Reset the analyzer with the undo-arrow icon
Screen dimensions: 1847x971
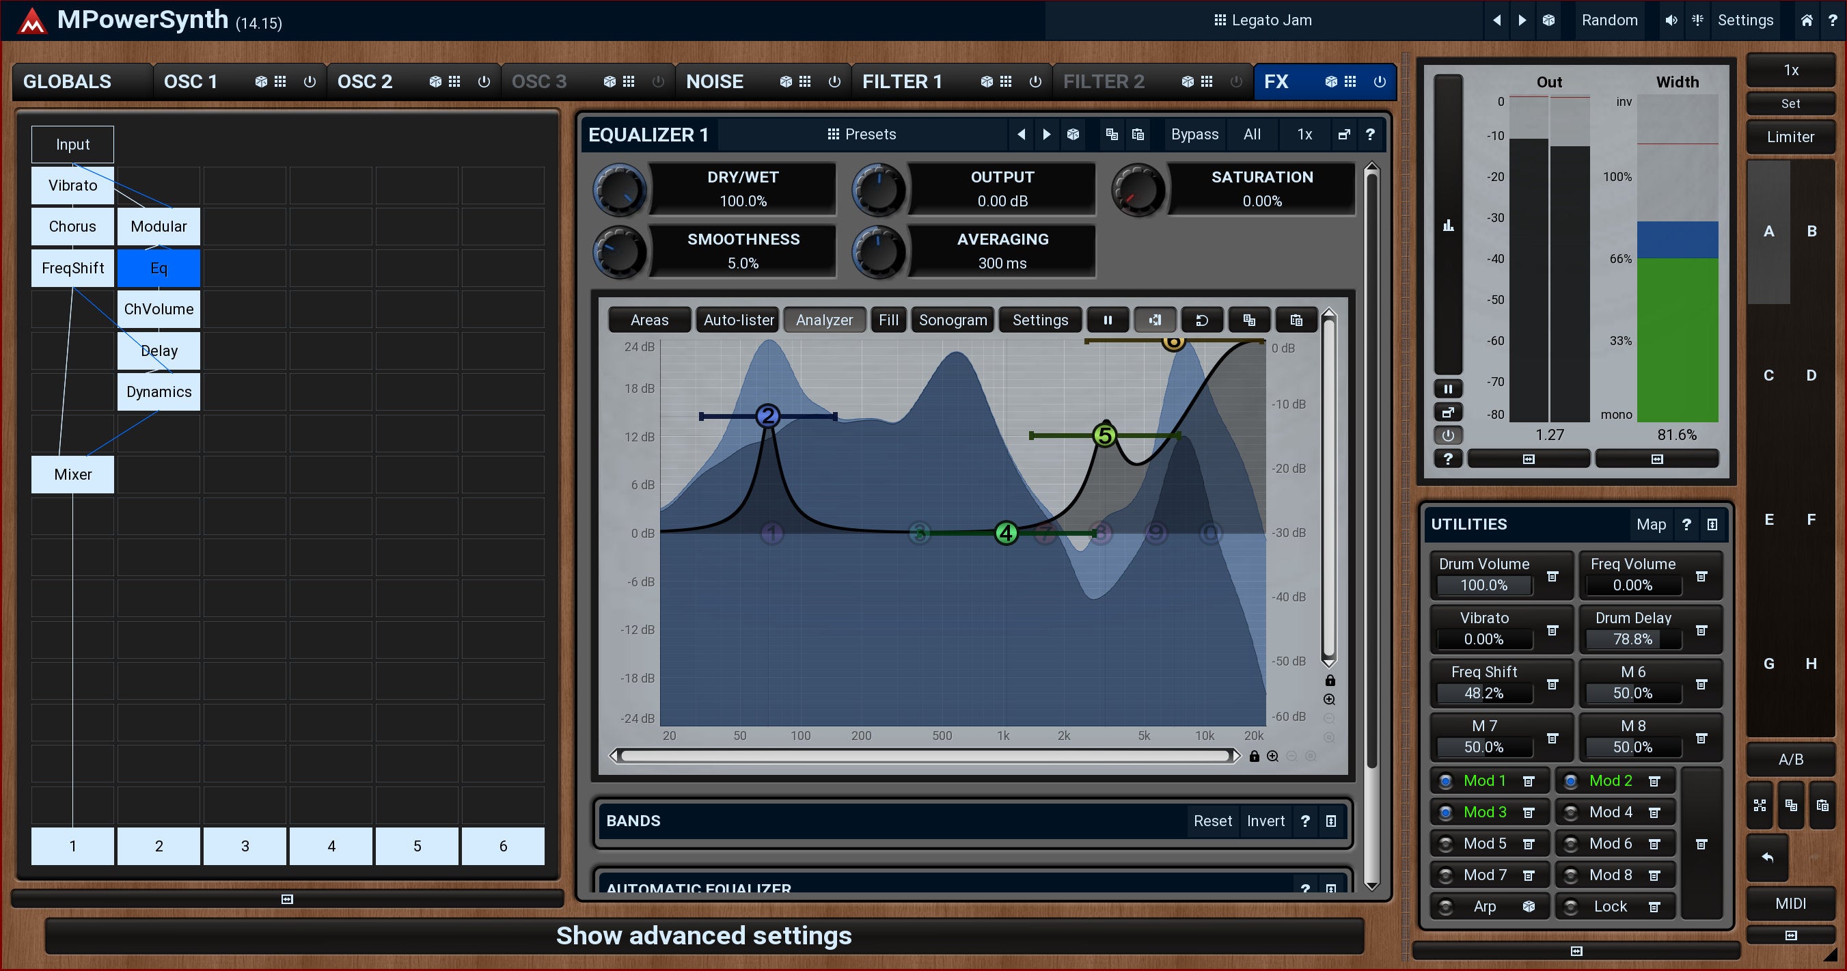point(1202,320)
